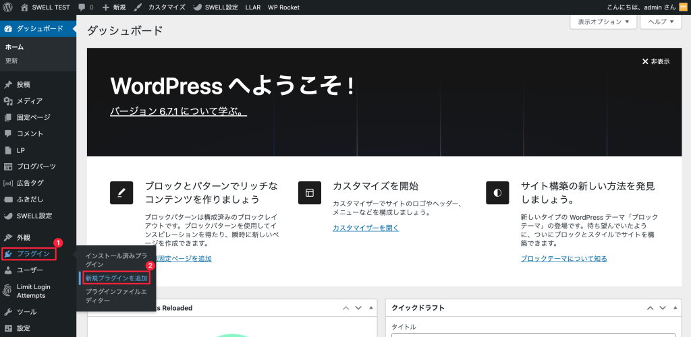Click the half-circle styles icon in welcome panel

[x=497, y=193]
